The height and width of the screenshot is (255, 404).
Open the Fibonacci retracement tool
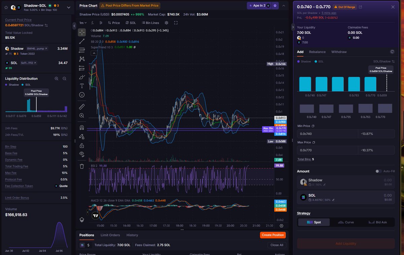[82, 50]
